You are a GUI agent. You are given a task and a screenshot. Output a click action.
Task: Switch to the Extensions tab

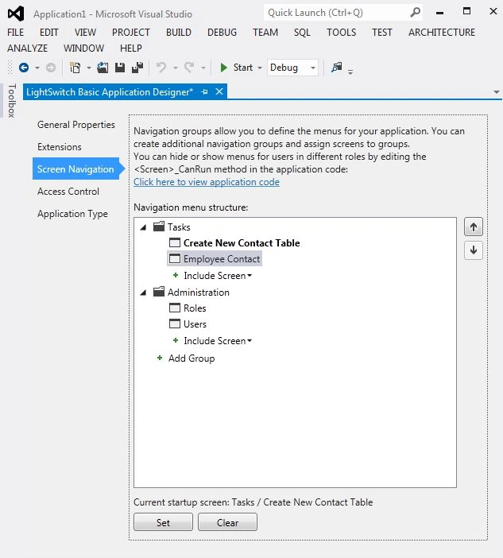coord(60,146)
